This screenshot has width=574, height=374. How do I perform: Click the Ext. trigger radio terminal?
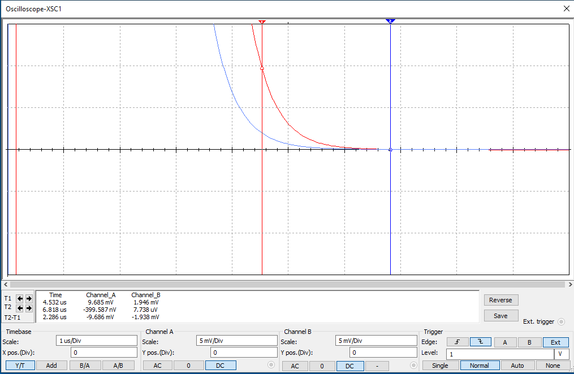[x=561, y=322]
